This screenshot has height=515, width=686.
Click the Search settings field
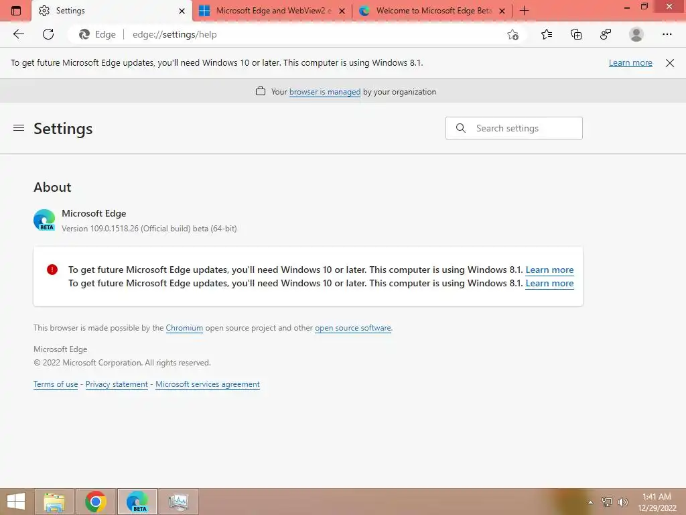pos(514,128)
